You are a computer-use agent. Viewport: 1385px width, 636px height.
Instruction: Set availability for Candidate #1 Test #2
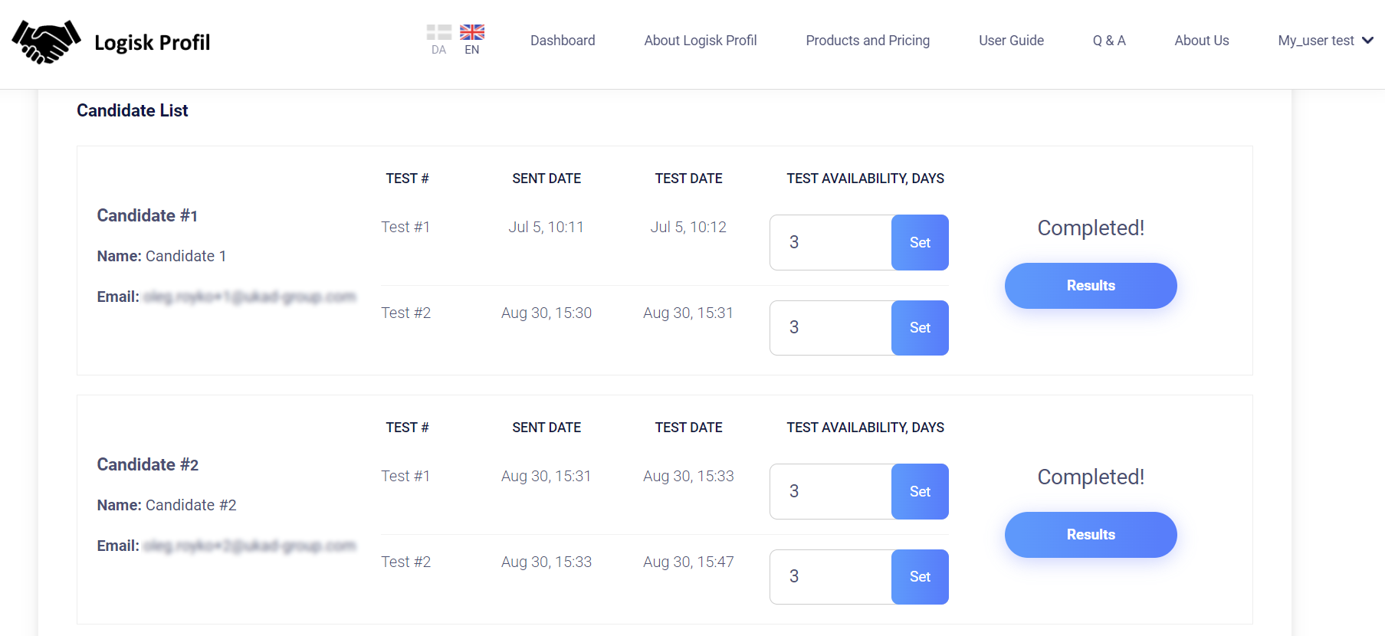920,328
